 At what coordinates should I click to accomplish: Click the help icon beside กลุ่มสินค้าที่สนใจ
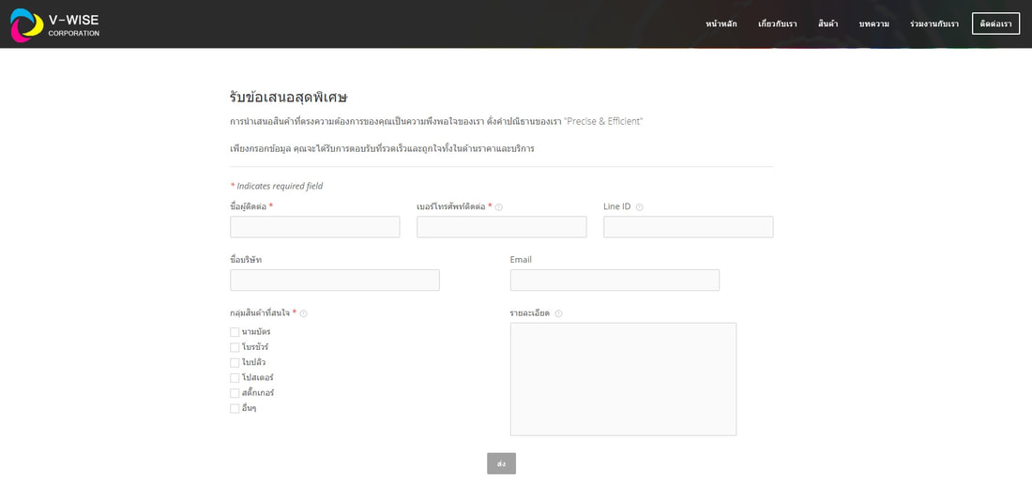(303, 314)
